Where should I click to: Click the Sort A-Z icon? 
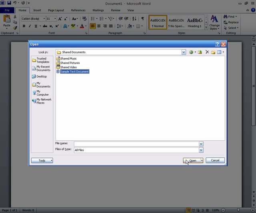click(x=134, y=19)
